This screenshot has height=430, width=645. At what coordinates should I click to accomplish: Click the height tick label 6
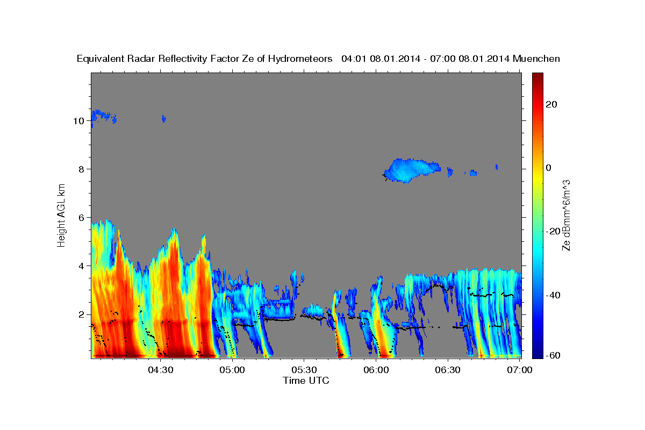click(x=81, y=218)
